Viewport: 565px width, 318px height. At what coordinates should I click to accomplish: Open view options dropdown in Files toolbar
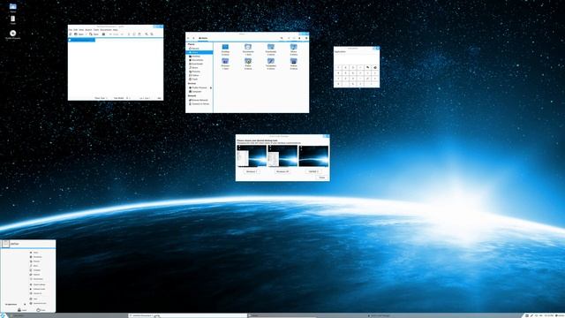click(x=299, y=38)
